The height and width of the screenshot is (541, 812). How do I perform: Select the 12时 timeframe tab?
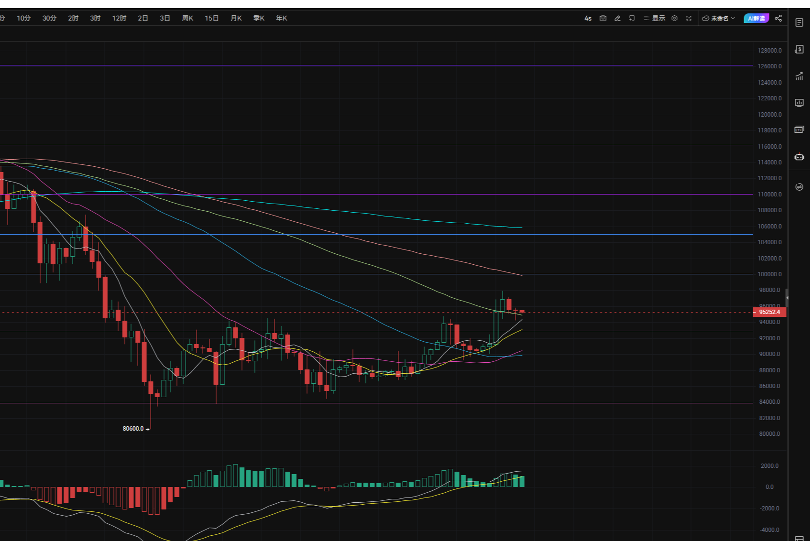point(119,18)
